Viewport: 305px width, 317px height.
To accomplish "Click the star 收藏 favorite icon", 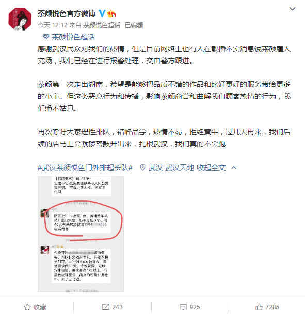I will pyautogui.click(x=27, y=307).
